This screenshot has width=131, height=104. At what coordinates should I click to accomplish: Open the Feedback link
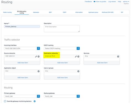88,2
